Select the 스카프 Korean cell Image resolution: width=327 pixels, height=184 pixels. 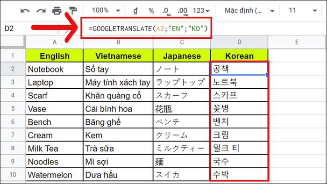(239, 95)
